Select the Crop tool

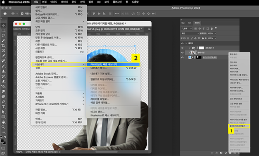coord(3,46)
